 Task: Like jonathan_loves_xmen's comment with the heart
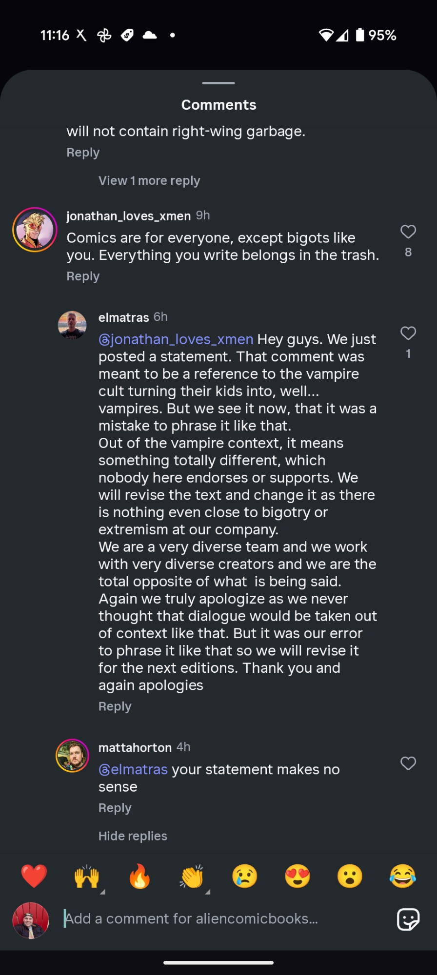[x=408, y=232]
